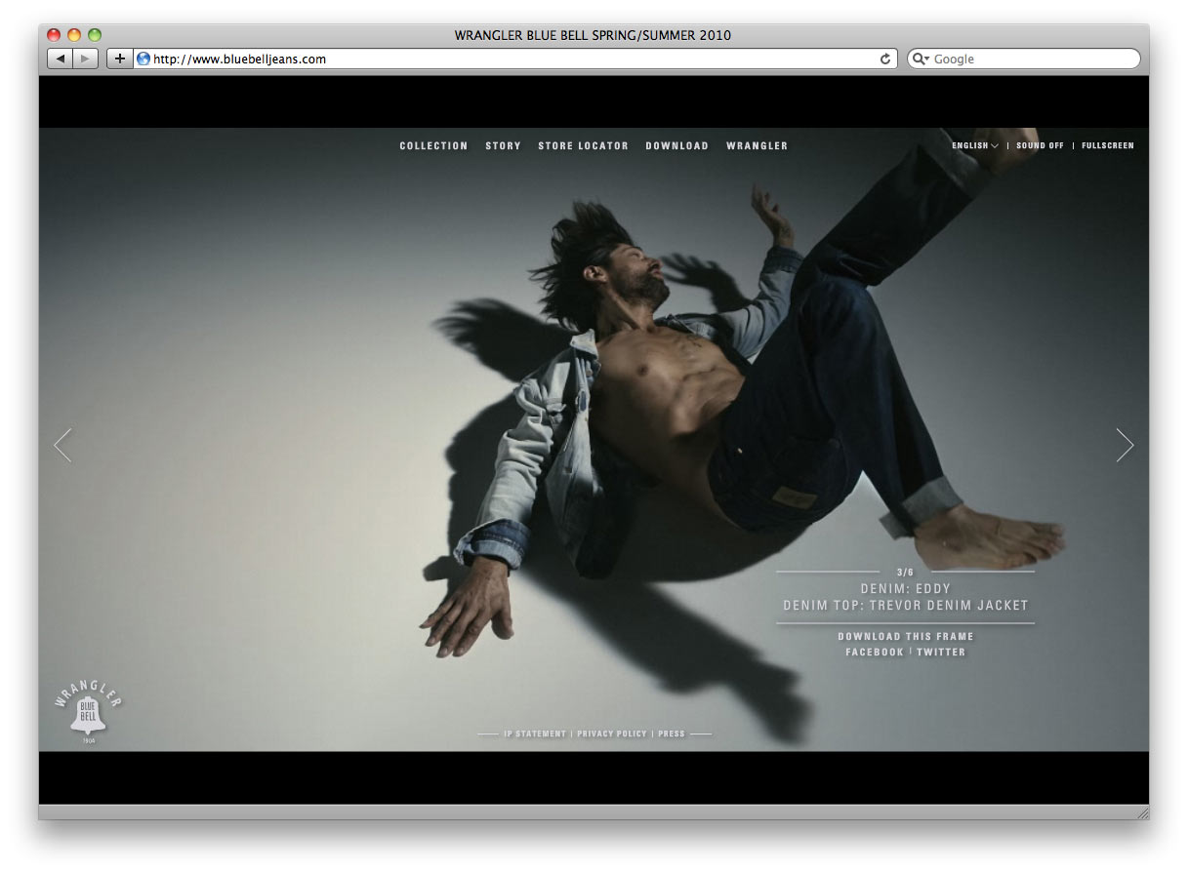Open the Story menu item
The width and height of the screenshot is (1188, 873).
pos(503,145)
